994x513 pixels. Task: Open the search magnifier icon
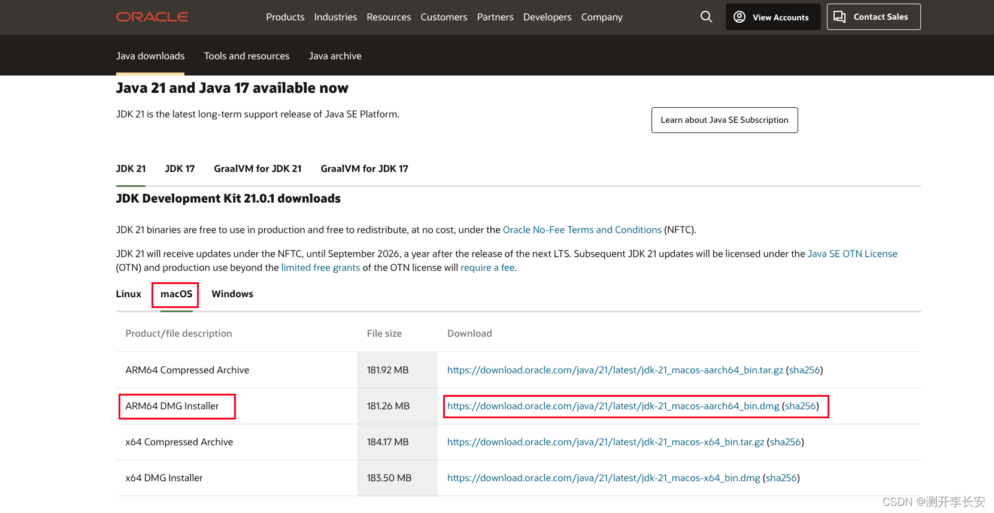coord(707,17)
